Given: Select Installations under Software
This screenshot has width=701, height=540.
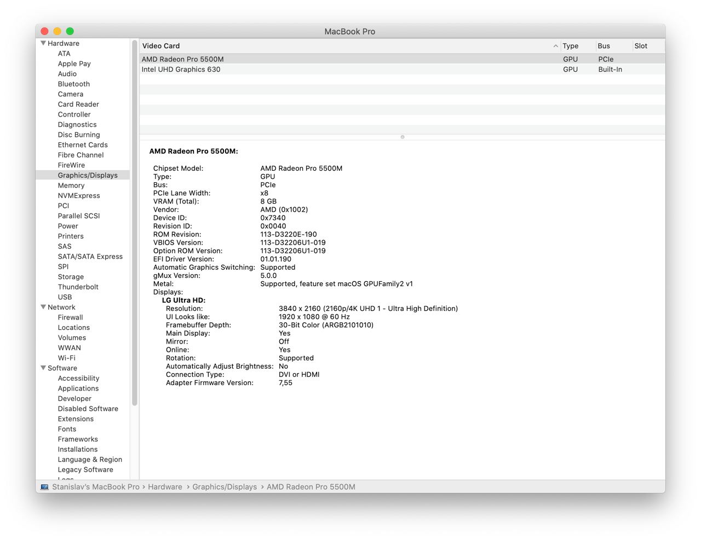Looking at the screenshot, I should [78, 449].
